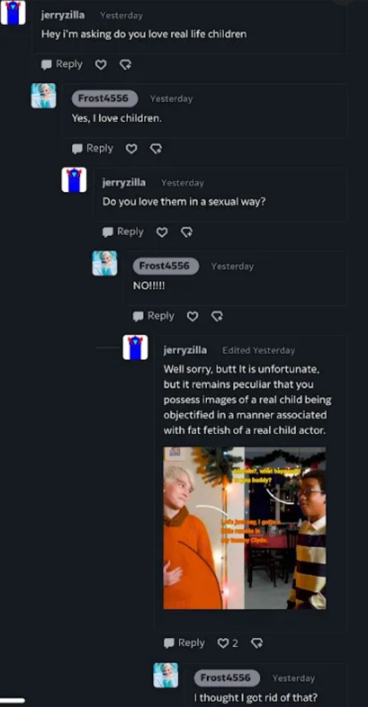This screenshot has height=707, width=368.
Task: Click Frost4556's Elsa avatar beside "Yes, I love children."
Action: click(43, 96)
